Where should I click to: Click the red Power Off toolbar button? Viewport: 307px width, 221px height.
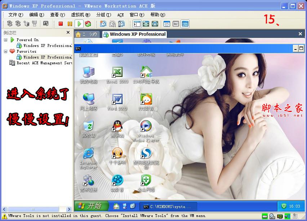pyautogui.click(x=61, y=24)
